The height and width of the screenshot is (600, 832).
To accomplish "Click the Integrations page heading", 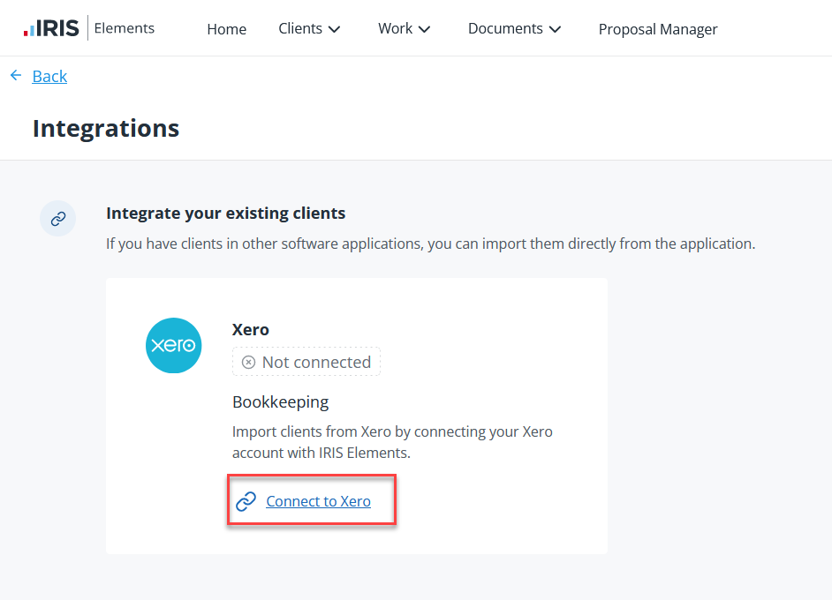I will (x=106, y=129).
